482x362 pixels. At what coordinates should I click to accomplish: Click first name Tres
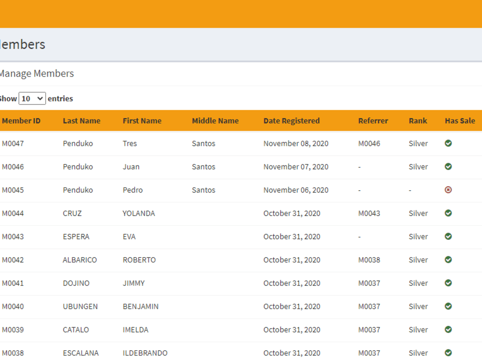130,143
